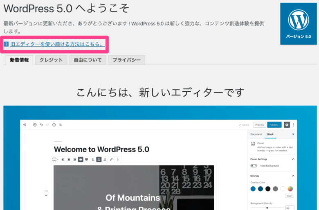Click the Cover block icon in sidebar
319x210 pixels.
253,144
